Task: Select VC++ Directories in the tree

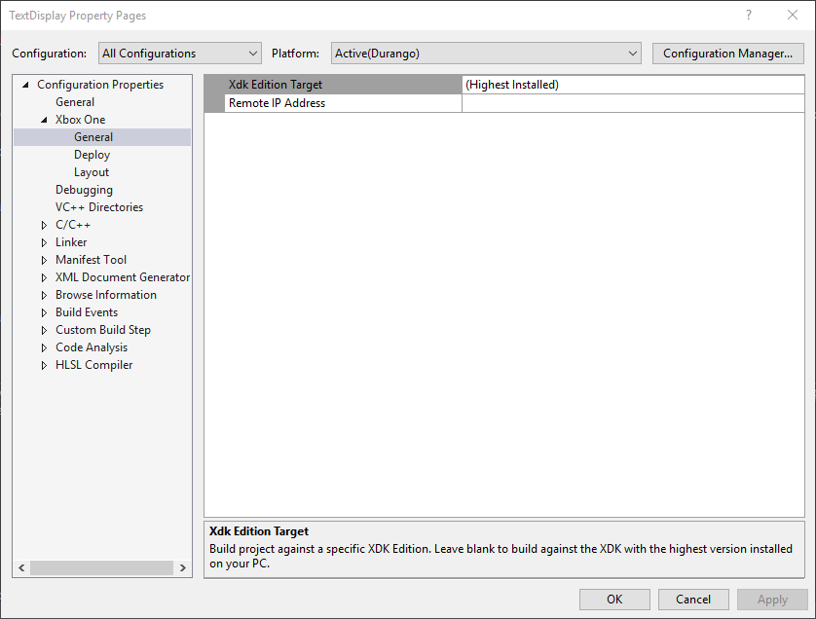Action: coord(99,207)
